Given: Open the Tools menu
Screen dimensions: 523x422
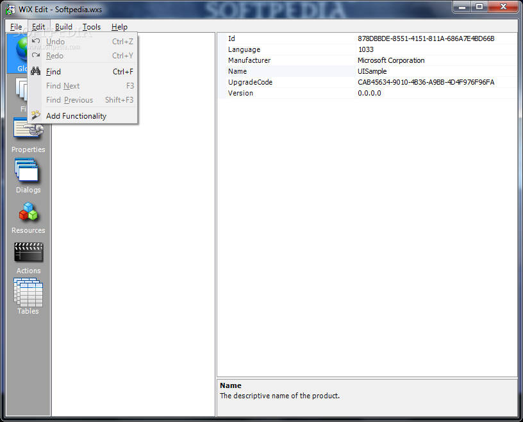Looking at the screenshot, I should [x=92, y=27].
